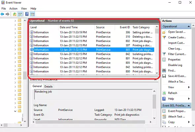Select the Event ID 306 row

tap(92, 32)
